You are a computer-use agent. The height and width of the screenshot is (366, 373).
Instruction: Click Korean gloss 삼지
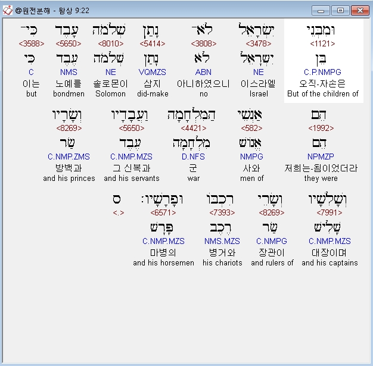point(153,84)
